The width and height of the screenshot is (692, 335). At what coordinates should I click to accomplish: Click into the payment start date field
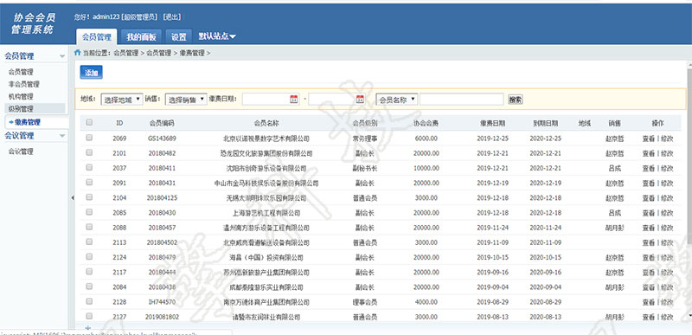tap(271, 100)
